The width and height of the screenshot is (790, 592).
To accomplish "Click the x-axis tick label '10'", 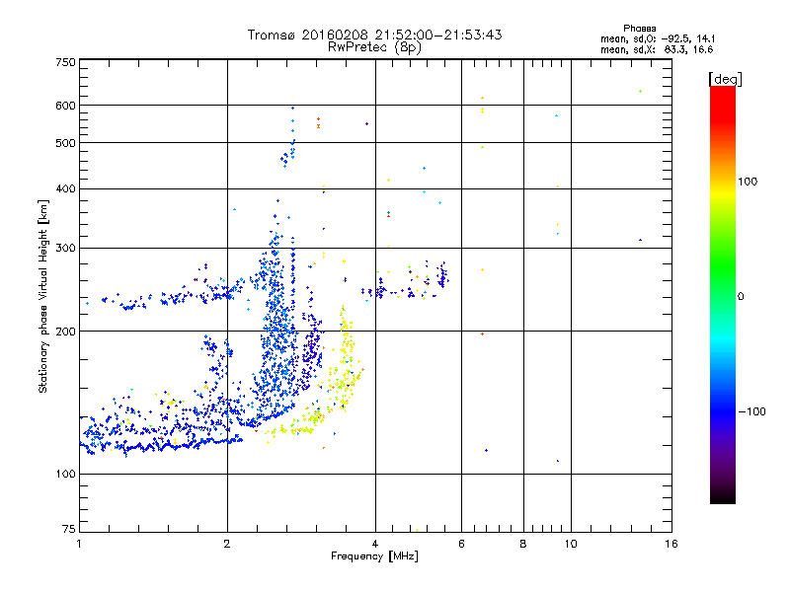I will point(571,544).
